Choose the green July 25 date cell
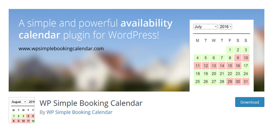Screen dimensions: 275x133 pos(197,82)
